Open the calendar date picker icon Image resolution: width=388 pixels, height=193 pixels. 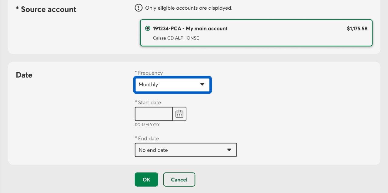click(179, 114)
